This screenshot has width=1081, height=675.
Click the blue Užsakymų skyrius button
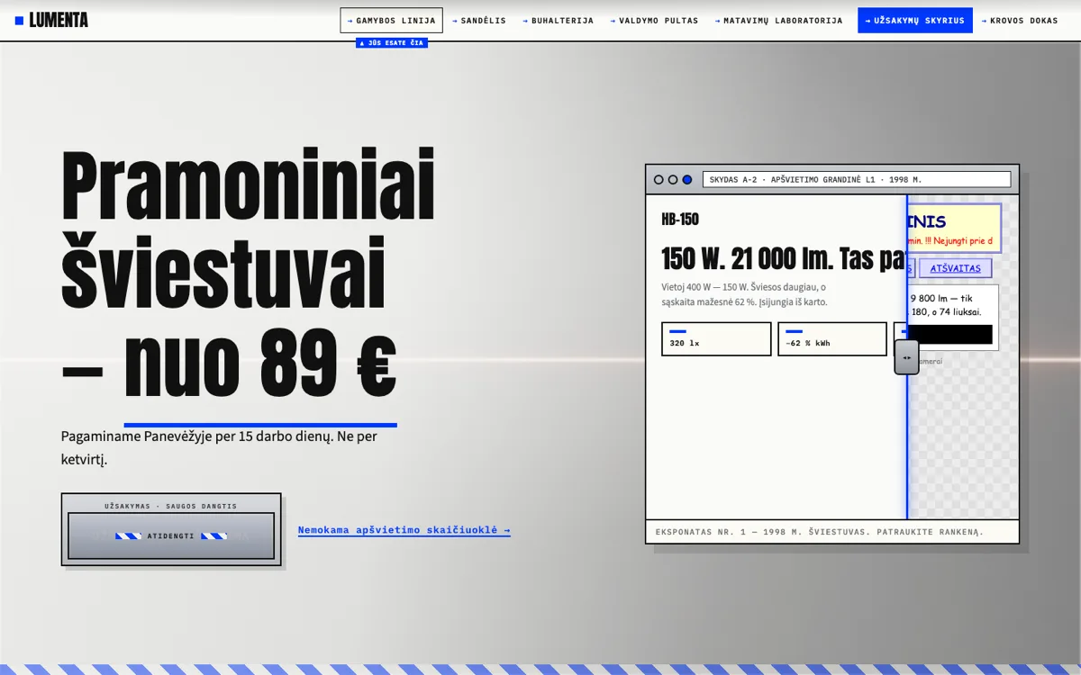tap(915, 21)
